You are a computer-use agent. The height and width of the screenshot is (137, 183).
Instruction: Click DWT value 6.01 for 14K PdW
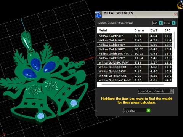pyautogui.click(x=154, y=80)
